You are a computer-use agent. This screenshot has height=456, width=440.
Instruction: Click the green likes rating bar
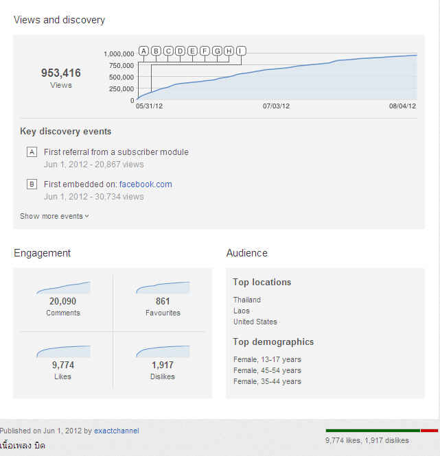[373, 431]
